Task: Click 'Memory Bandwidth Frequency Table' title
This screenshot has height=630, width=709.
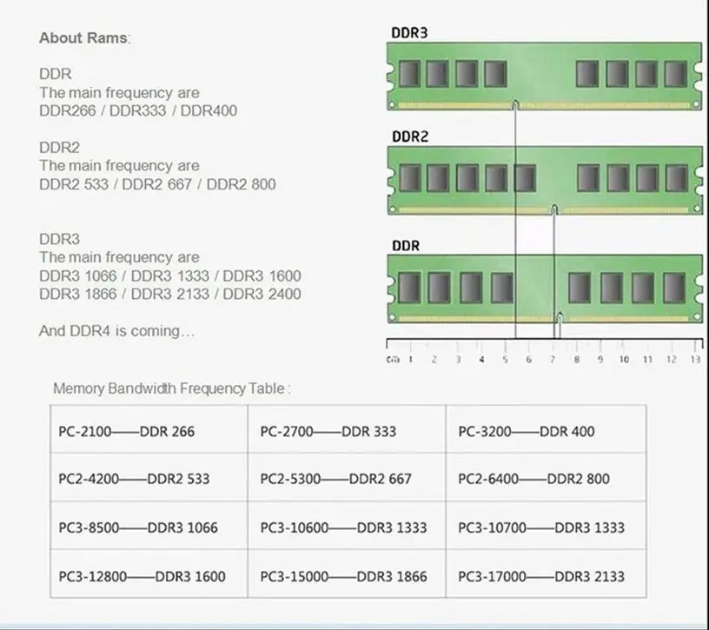Action: click(171, 388)
